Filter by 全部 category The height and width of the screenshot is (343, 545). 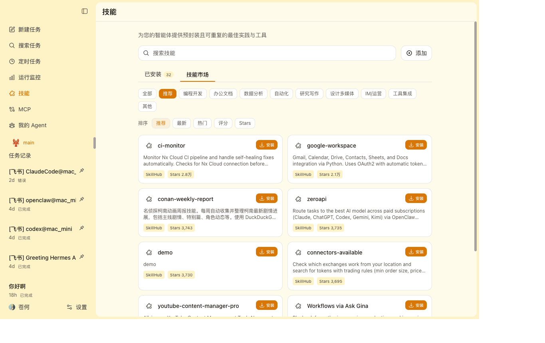tap(147, 94)
